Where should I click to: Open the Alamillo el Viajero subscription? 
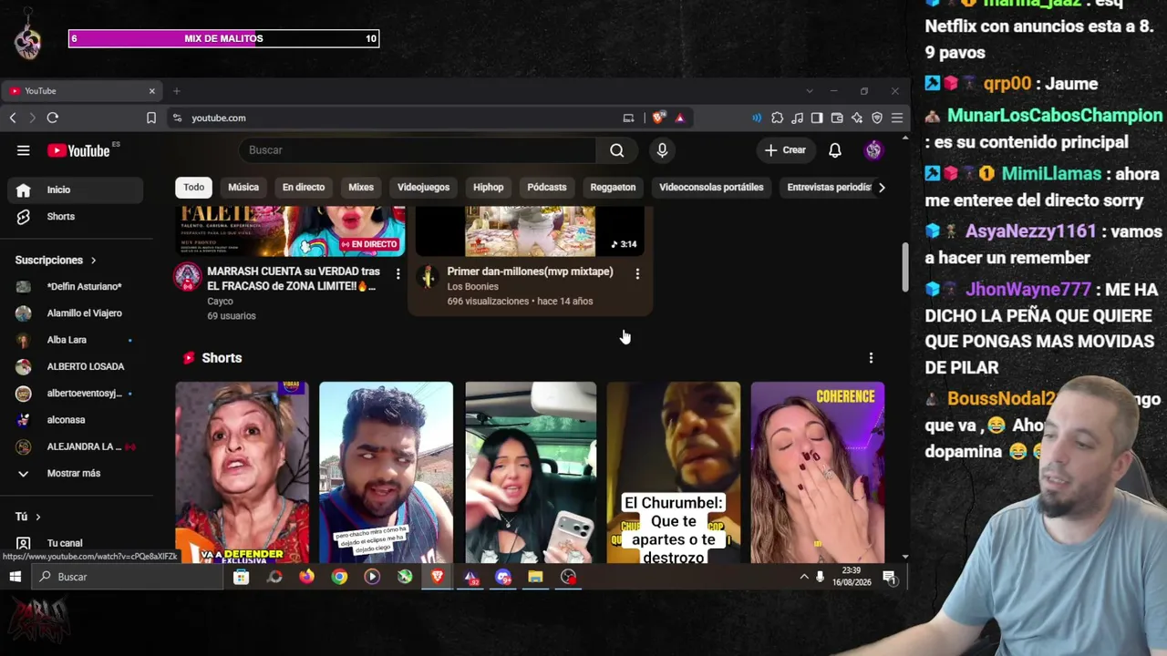point(75,313)
